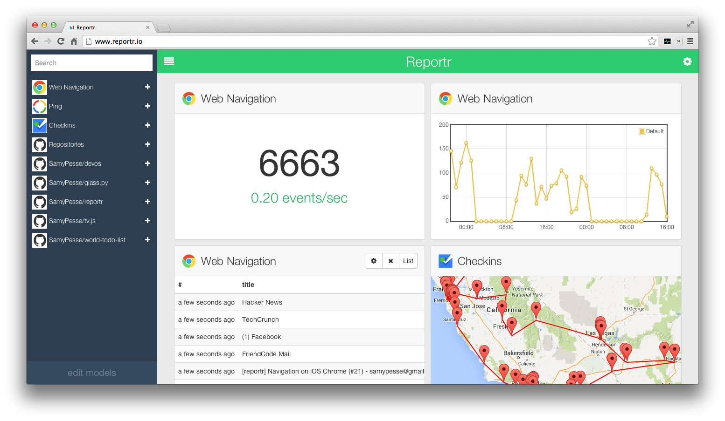The width and height of the screenshot is (725, 421).
Task: Select the Checkins label in the sidebar
Action: [62, 125]
